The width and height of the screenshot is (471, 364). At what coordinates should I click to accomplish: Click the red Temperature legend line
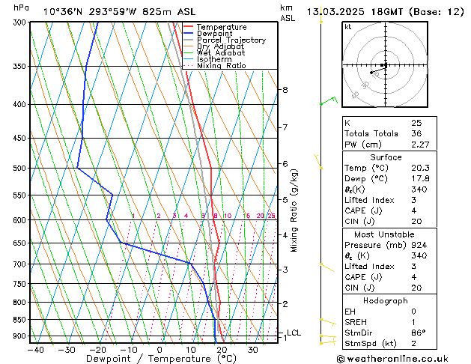pos(188,27)
